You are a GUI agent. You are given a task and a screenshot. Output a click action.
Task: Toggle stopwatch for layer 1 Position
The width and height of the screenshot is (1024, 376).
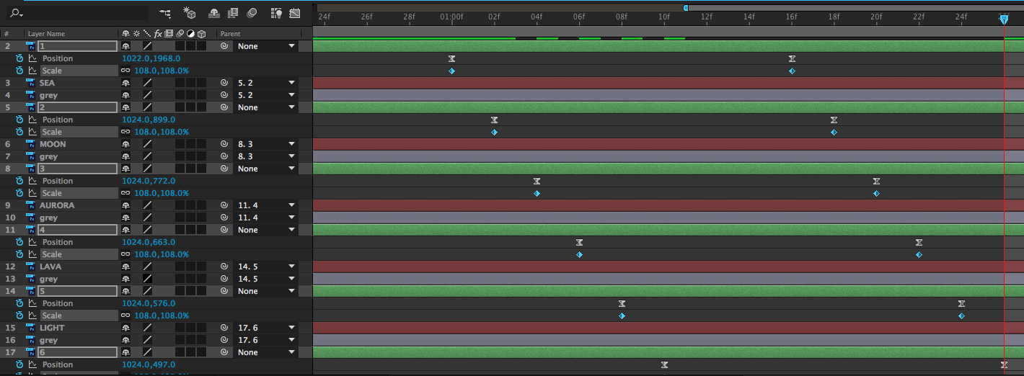[x=19, y=58]
